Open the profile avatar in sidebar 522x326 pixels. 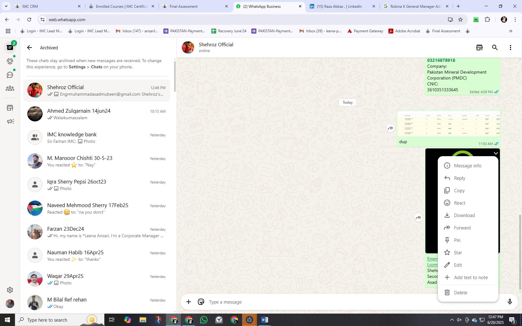click(x=10, y=303)
